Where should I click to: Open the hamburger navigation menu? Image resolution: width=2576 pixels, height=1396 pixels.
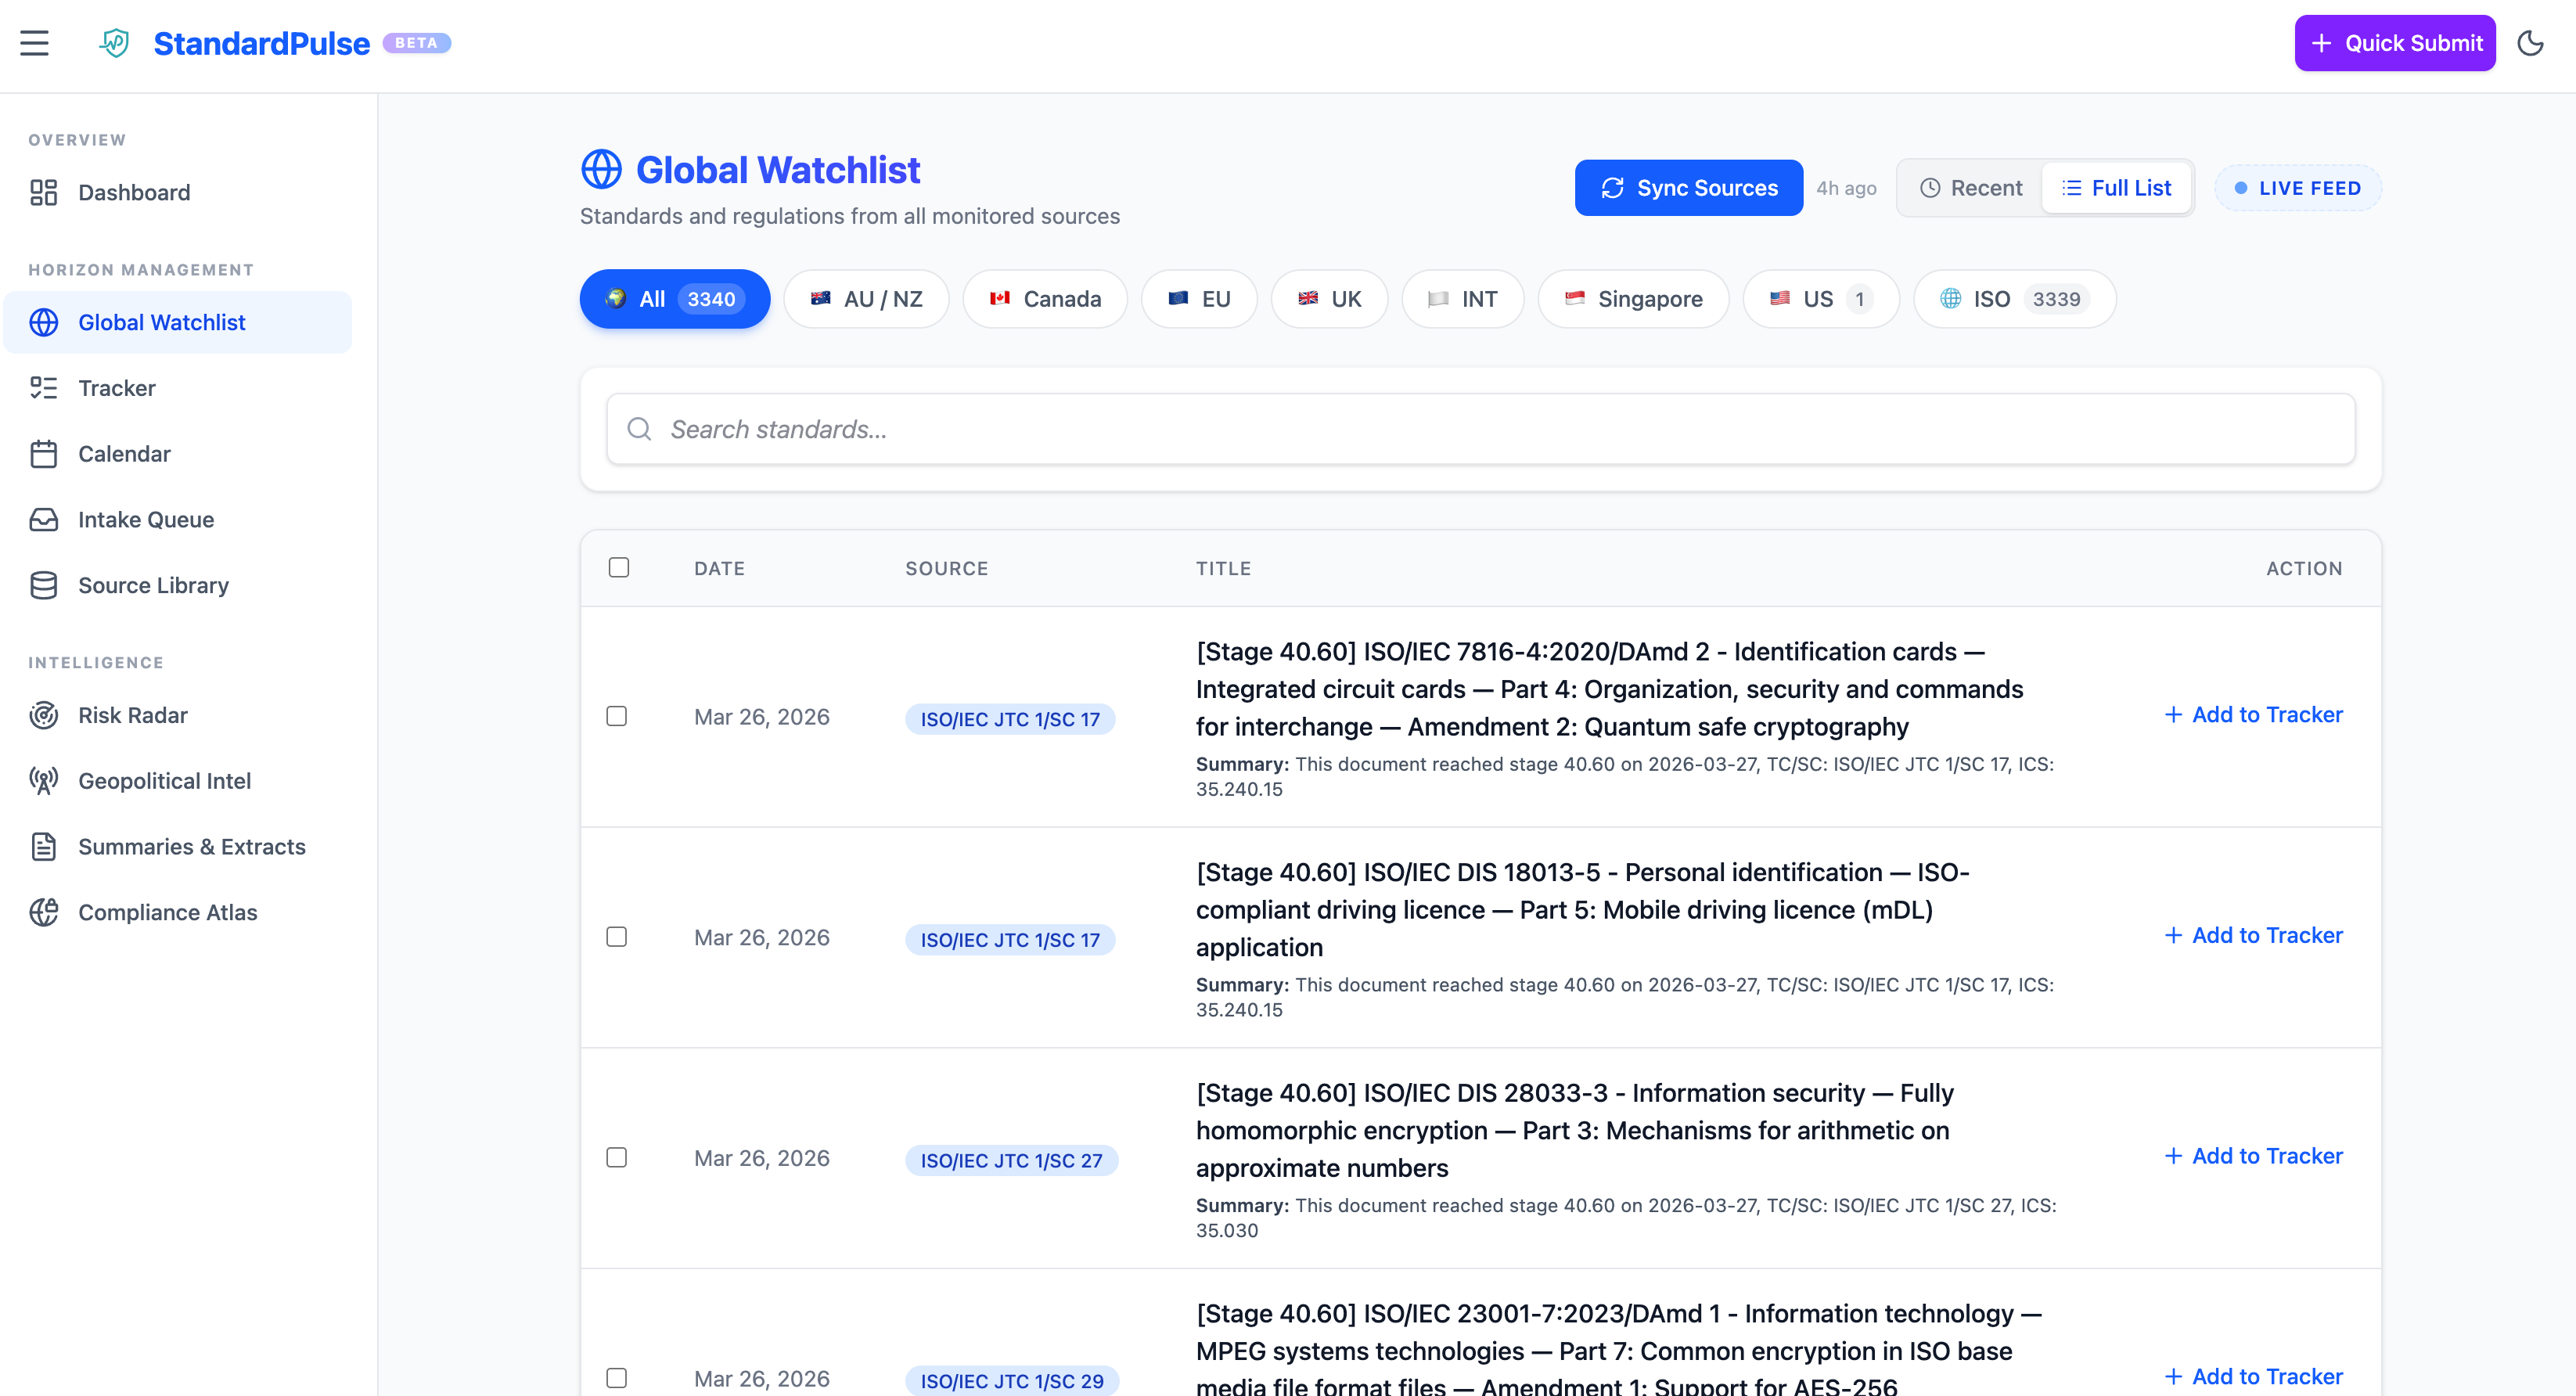[35, 43]
